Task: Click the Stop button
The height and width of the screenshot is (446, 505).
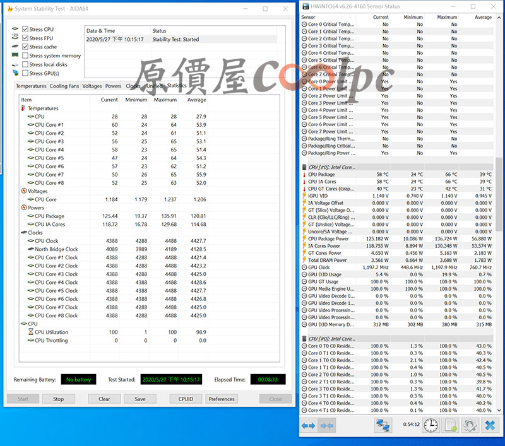Action: 58,399
